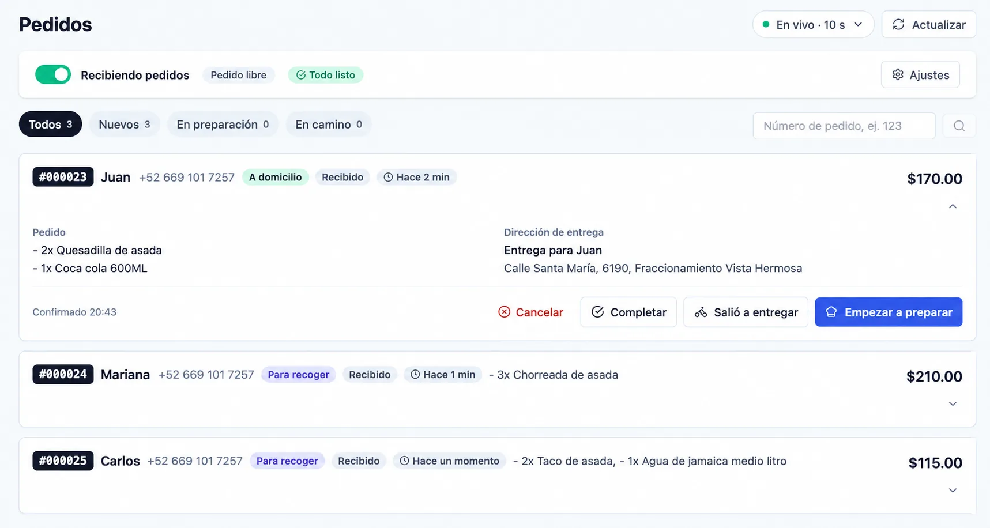The image size is (990, 528).
Task: Click the clock icon on Juan's order
Action: click(388, 177)
